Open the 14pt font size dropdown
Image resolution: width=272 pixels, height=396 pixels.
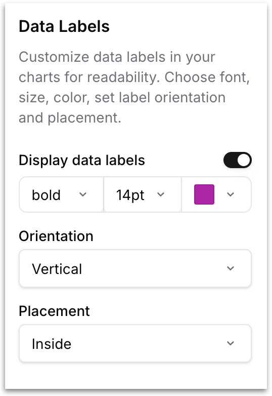(x=143, y=194)
